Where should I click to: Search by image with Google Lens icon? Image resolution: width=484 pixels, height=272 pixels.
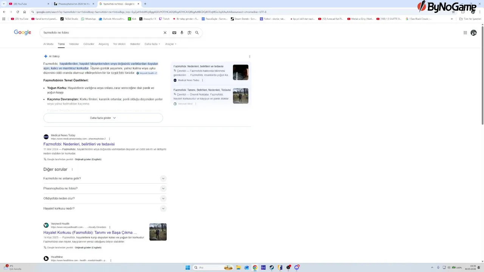189,33
